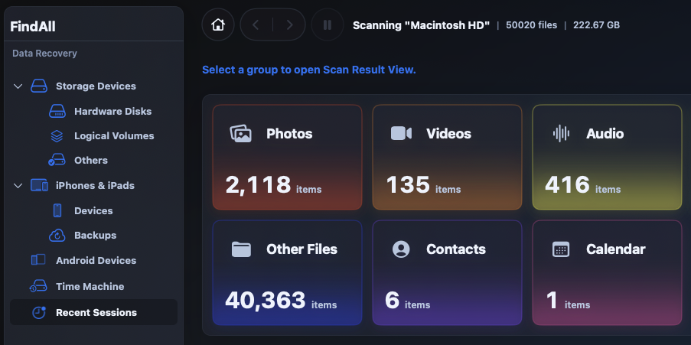Pause the scan in progress
Image resolution: width=691 pixels, height=345 pixels.
pyautogui.click(x=327, y=24)
